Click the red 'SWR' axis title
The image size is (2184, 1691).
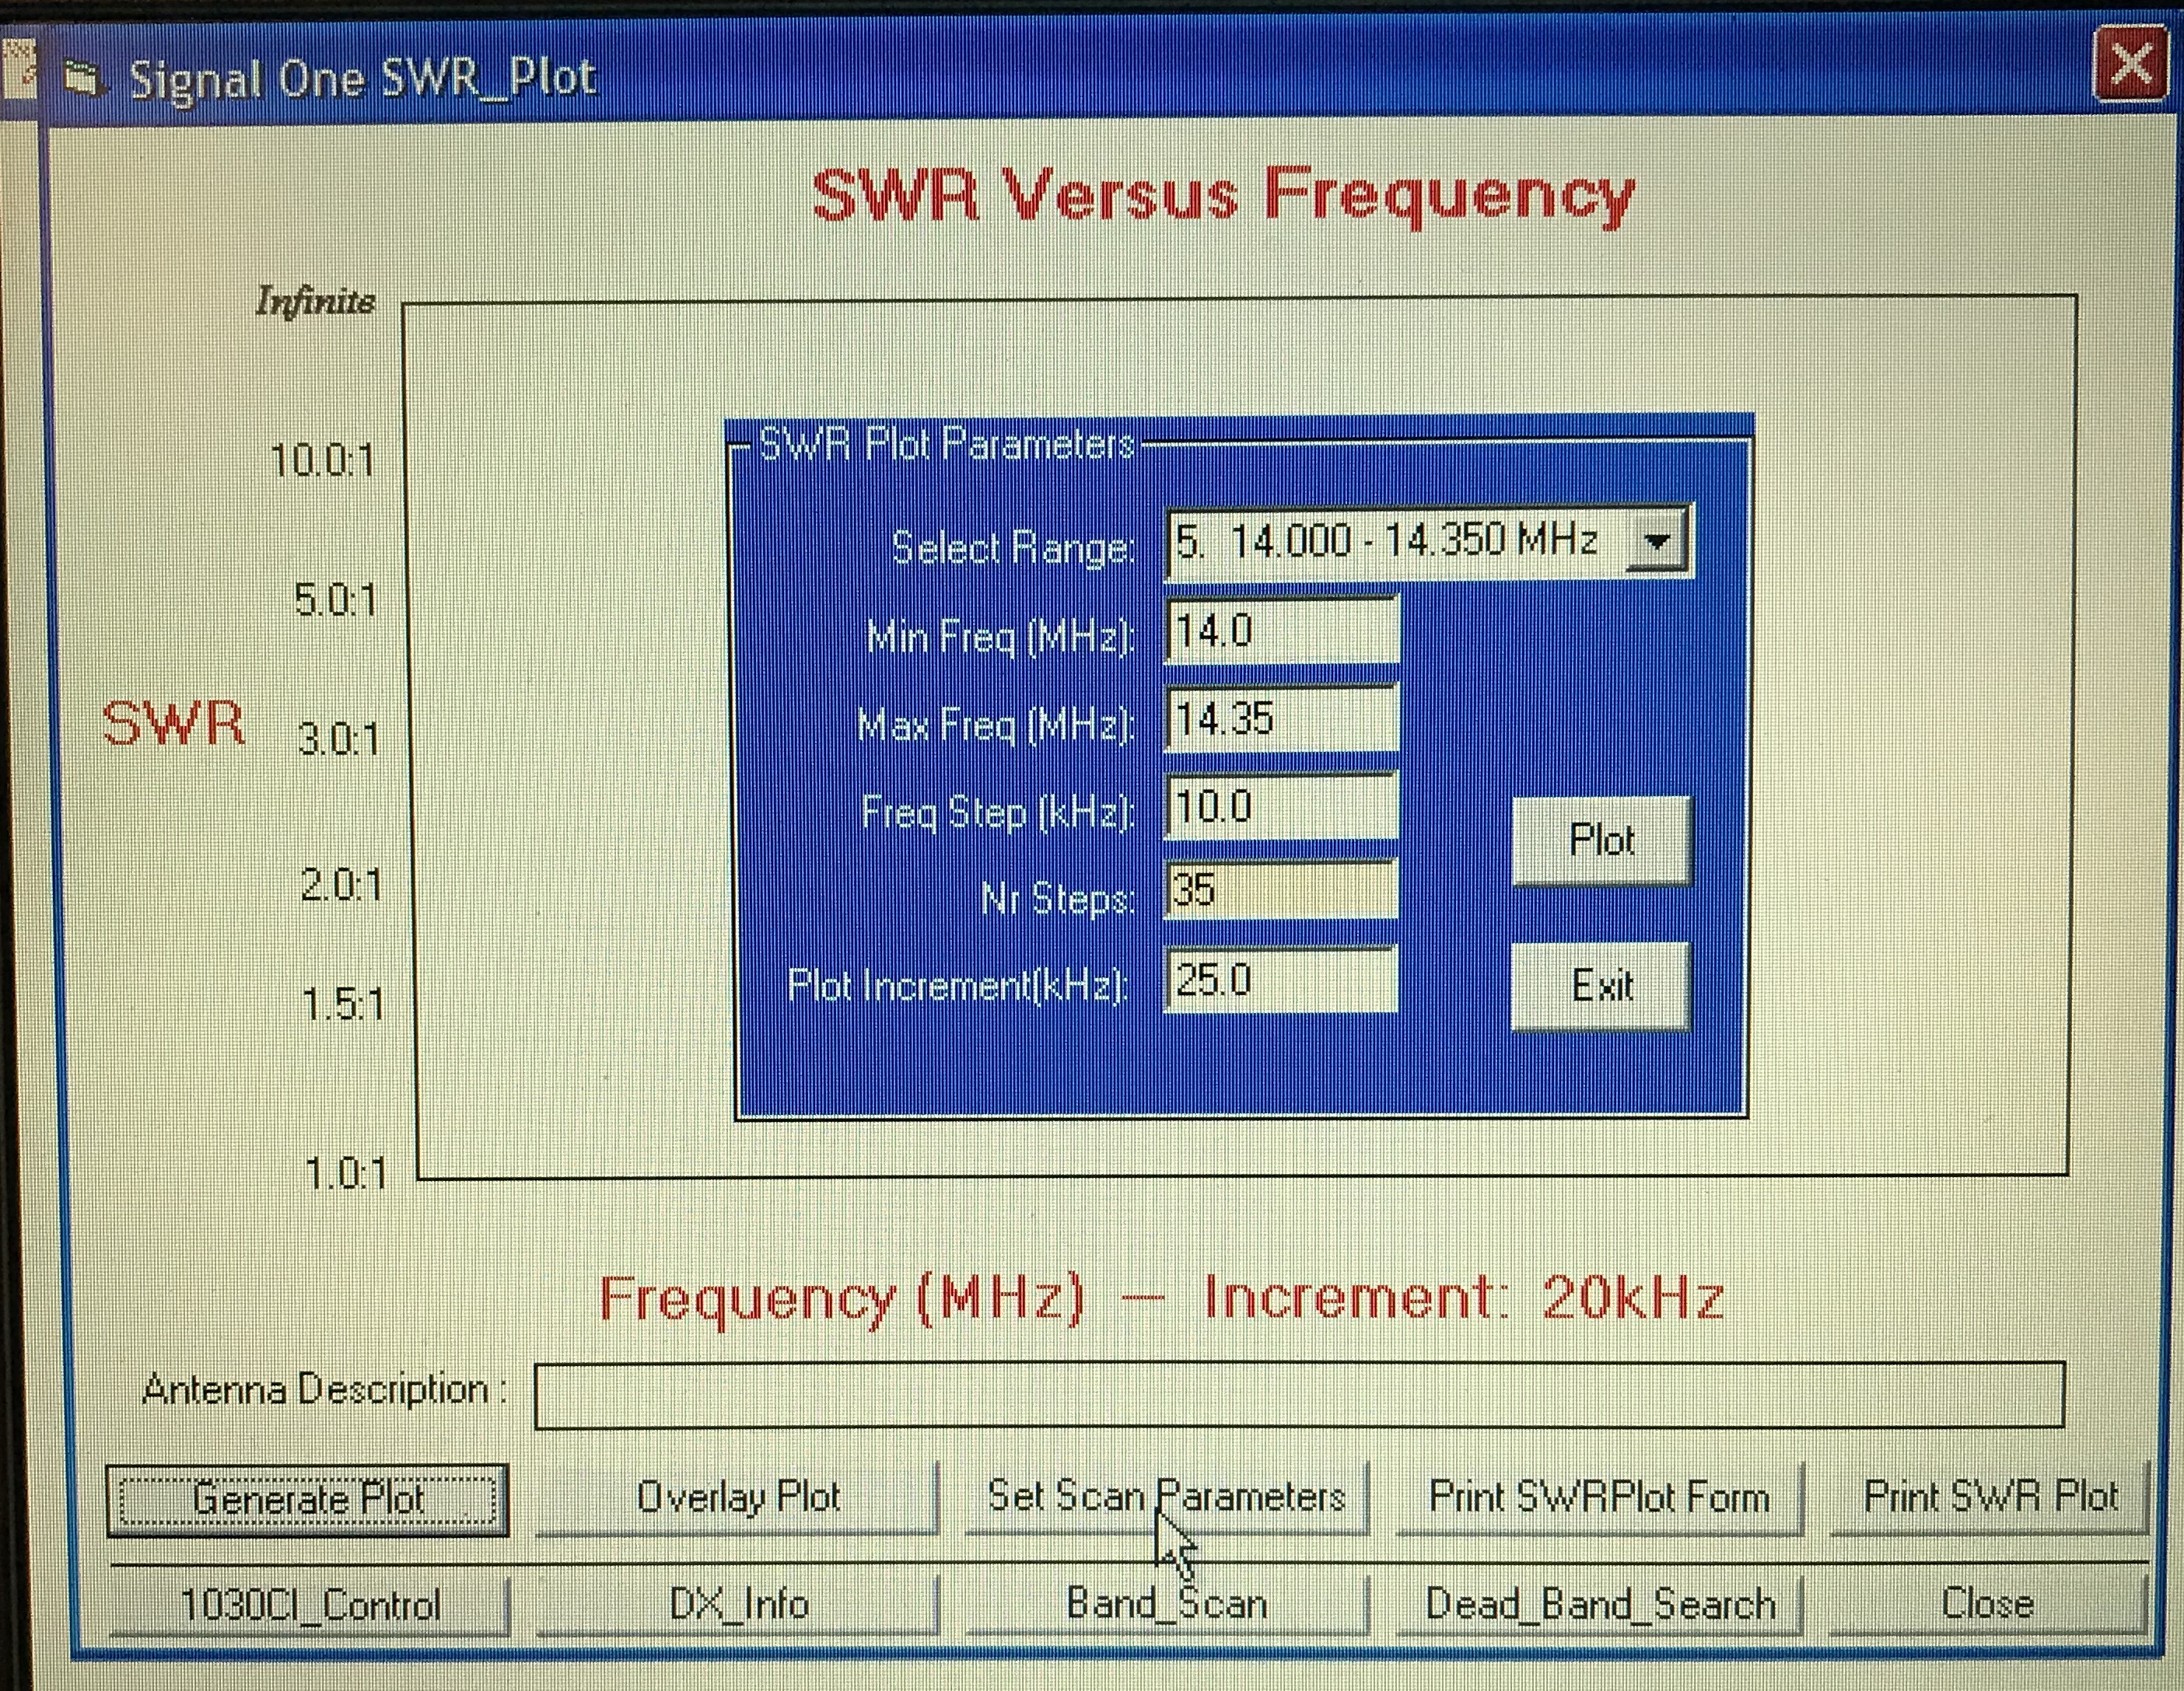(173, 722)
